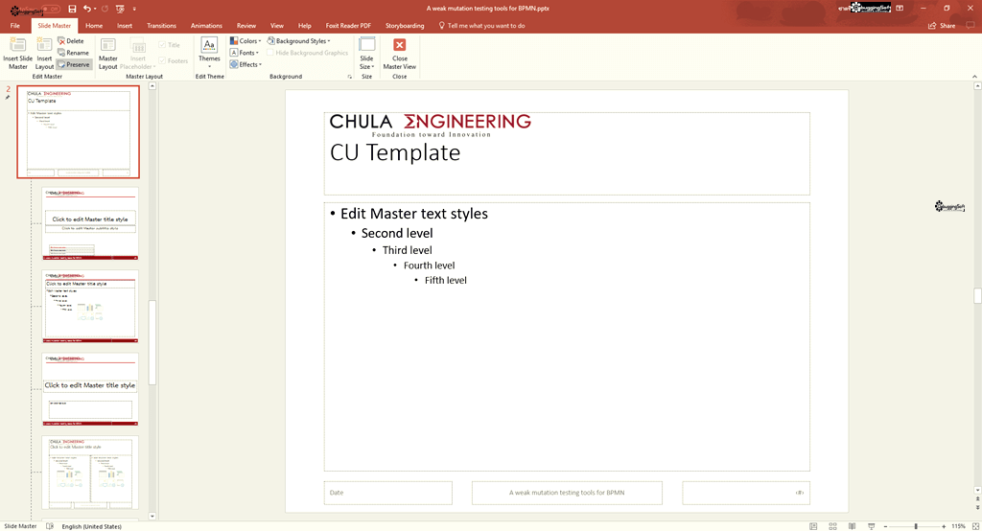Image resolution: width=982 pixels, height=531 pixels.
Task: Switch to the Review tab
Action: point(246,26)
